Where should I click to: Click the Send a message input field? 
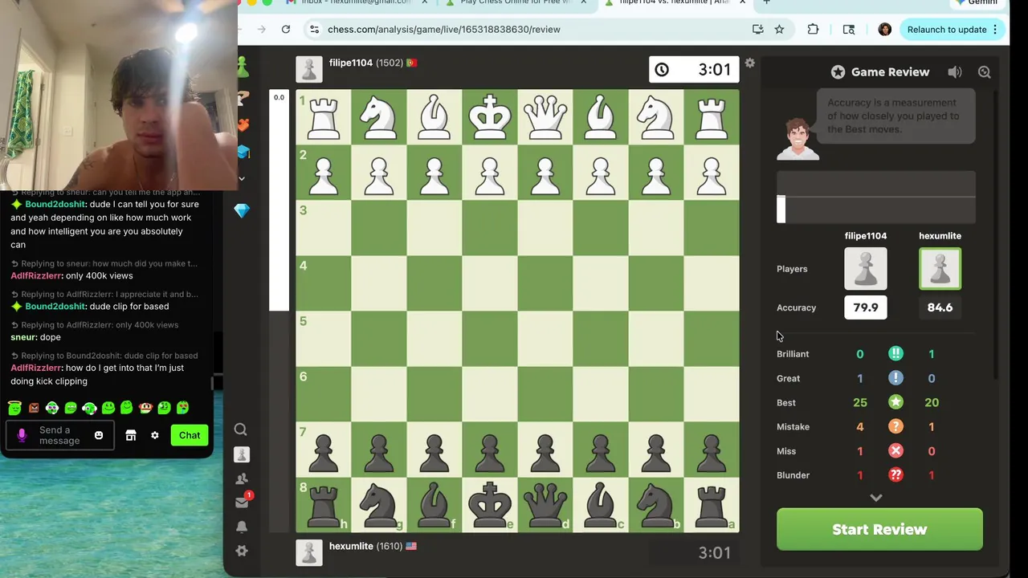[x=62, y=435]
